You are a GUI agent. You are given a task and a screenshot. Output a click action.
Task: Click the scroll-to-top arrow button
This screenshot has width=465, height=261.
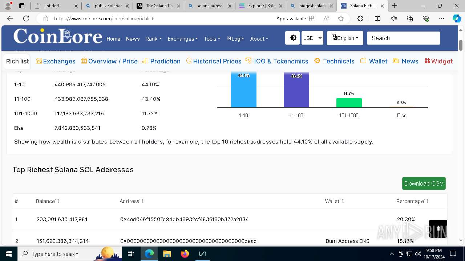438,229
